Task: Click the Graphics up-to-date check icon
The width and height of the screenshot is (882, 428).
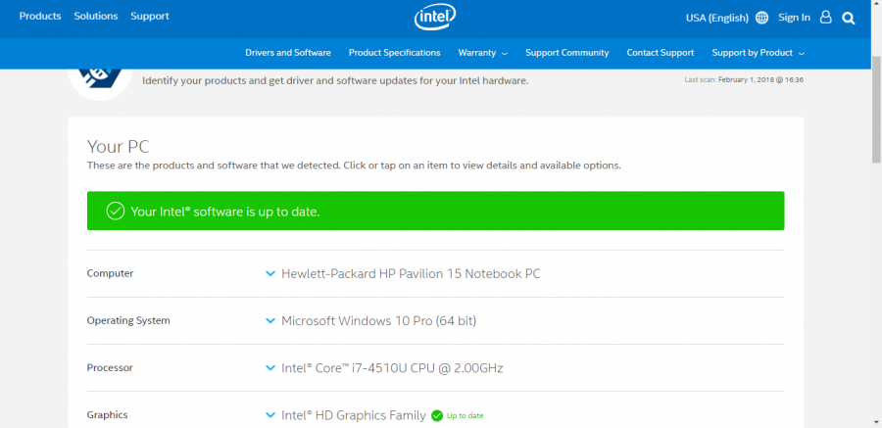Action: pos(436,415)
